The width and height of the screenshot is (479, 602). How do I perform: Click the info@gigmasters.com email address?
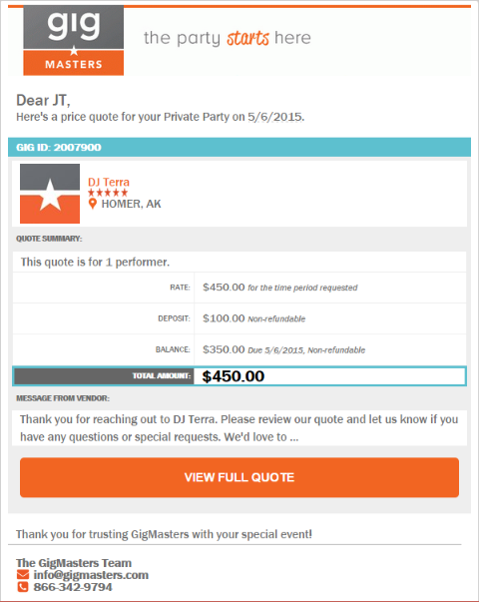click(x=91, y=575)
